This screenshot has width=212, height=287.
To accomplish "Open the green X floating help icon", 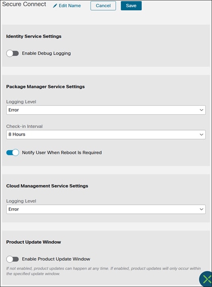I will [205, 279].
